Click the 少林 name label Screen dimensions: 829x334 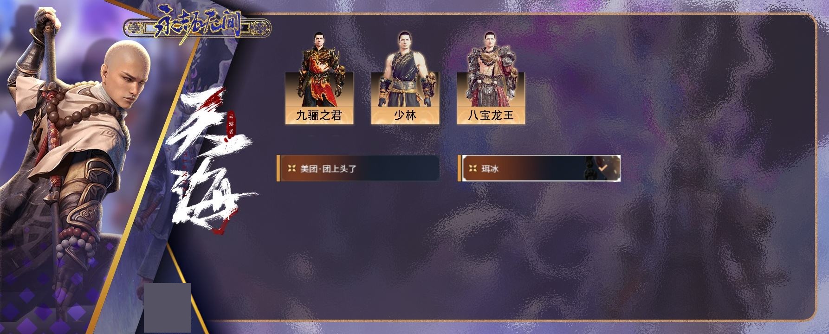[405, 116]
